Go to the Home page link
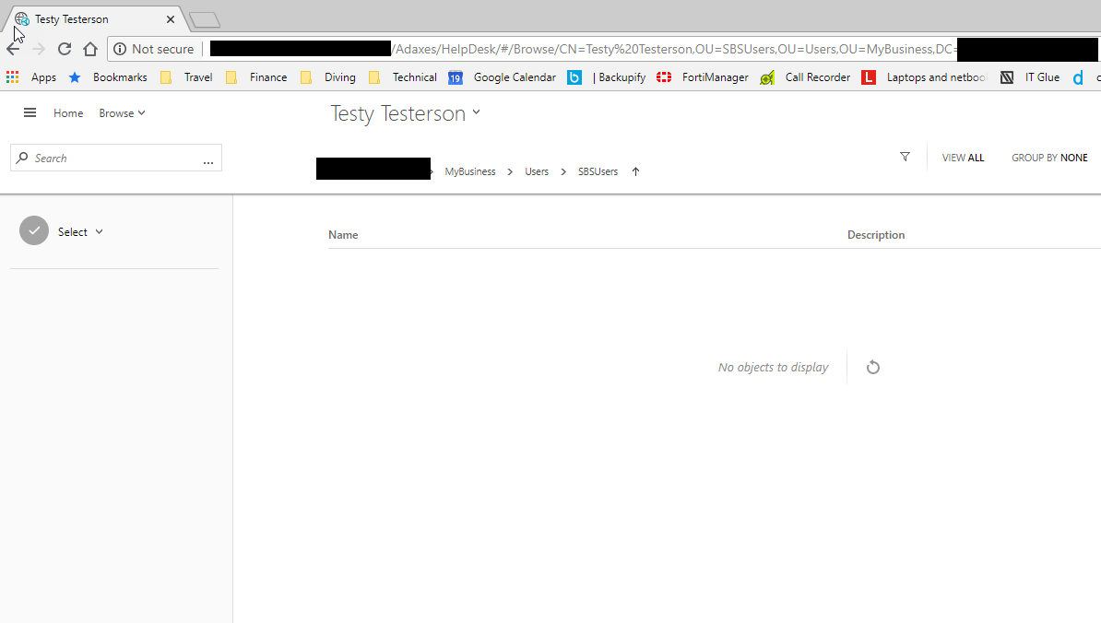The width and height of the screenshot is (1101, 623). (68, 113)
